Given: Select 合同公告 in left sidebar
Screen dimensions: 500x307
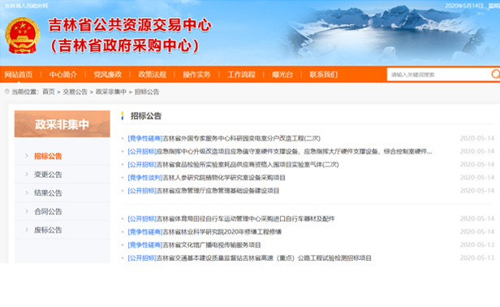Looking at the screenshot, I should [48, 212].
